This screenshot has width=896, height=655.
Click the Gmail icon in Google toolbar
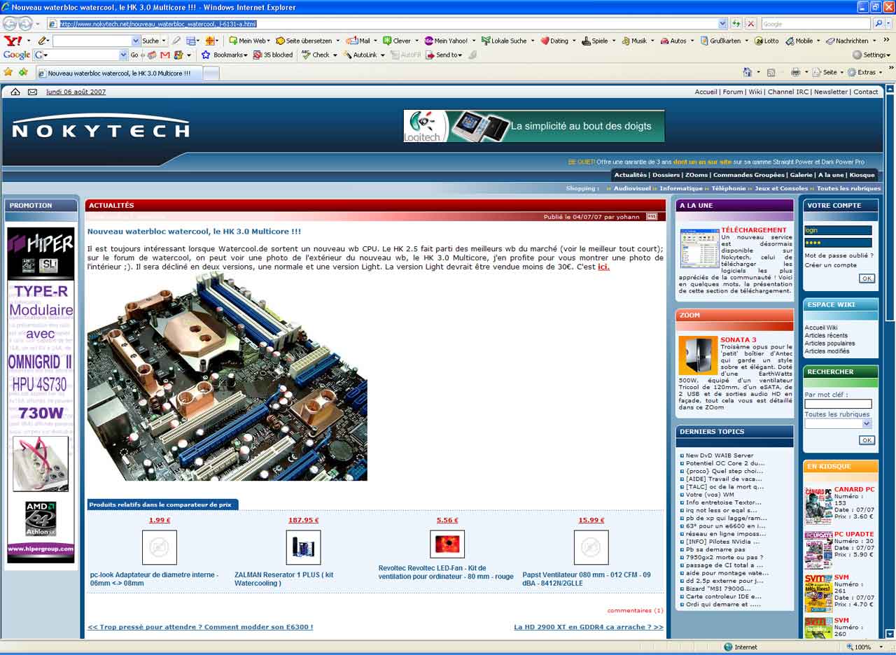(165, 55)
